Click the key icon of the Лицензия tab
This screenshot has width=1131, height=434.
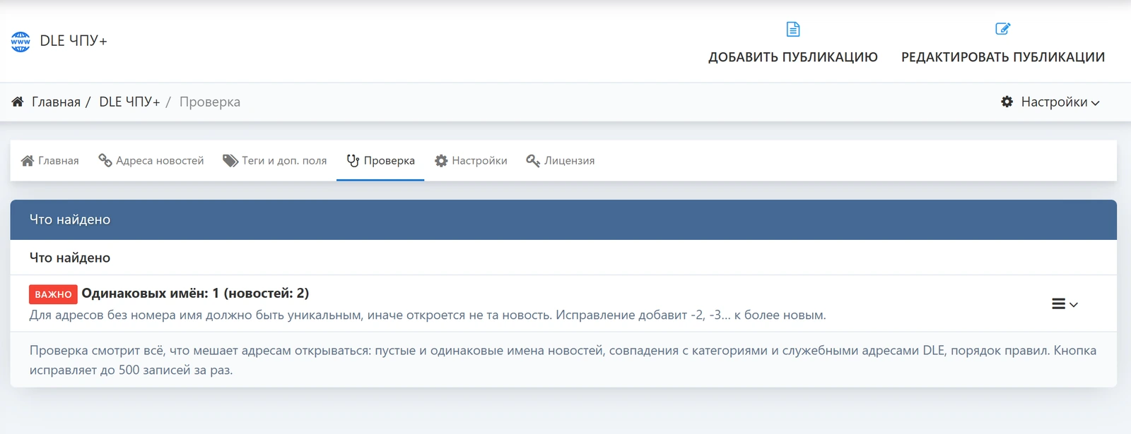coord(533,161)
